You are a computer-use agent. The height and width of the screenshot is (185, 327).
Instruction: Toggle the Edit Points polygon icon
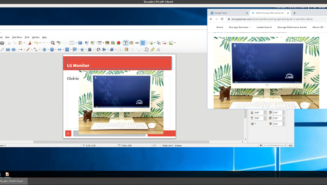click(x=147, y=49)
